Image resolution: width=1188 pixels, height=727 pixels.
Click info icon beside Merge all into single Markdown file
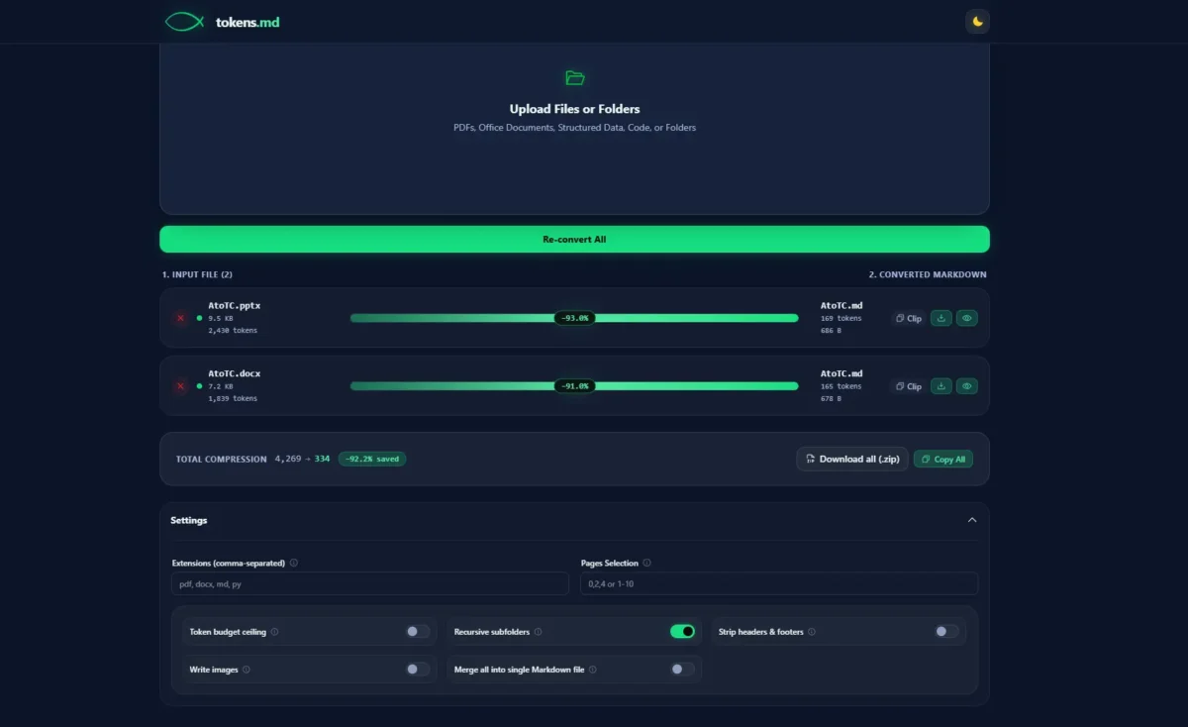(593, 670)
